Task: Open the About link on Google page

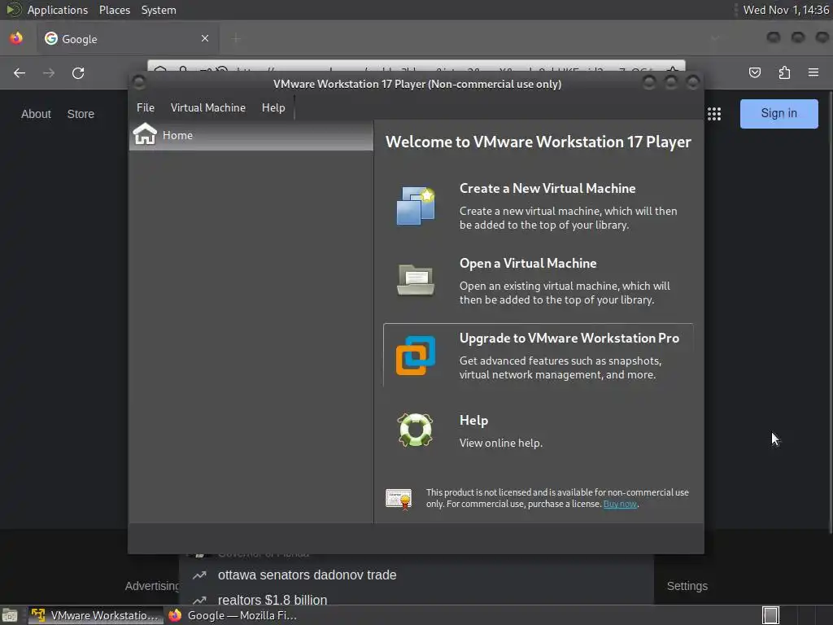Action: pos(36,114)
